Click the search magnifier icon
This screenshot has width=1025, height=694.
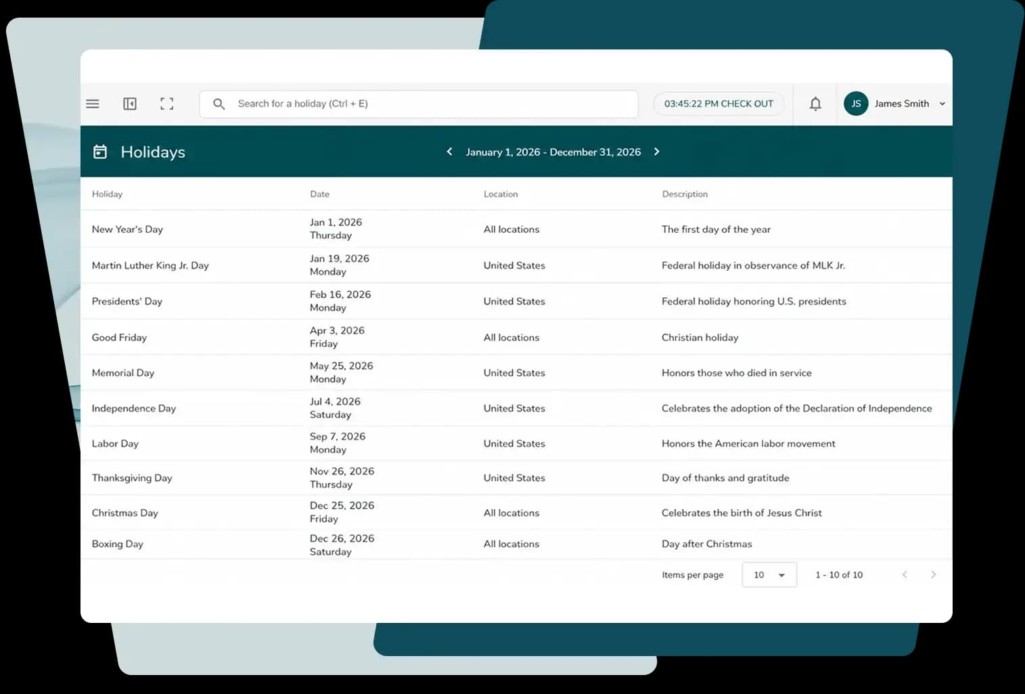coord(219,104)
